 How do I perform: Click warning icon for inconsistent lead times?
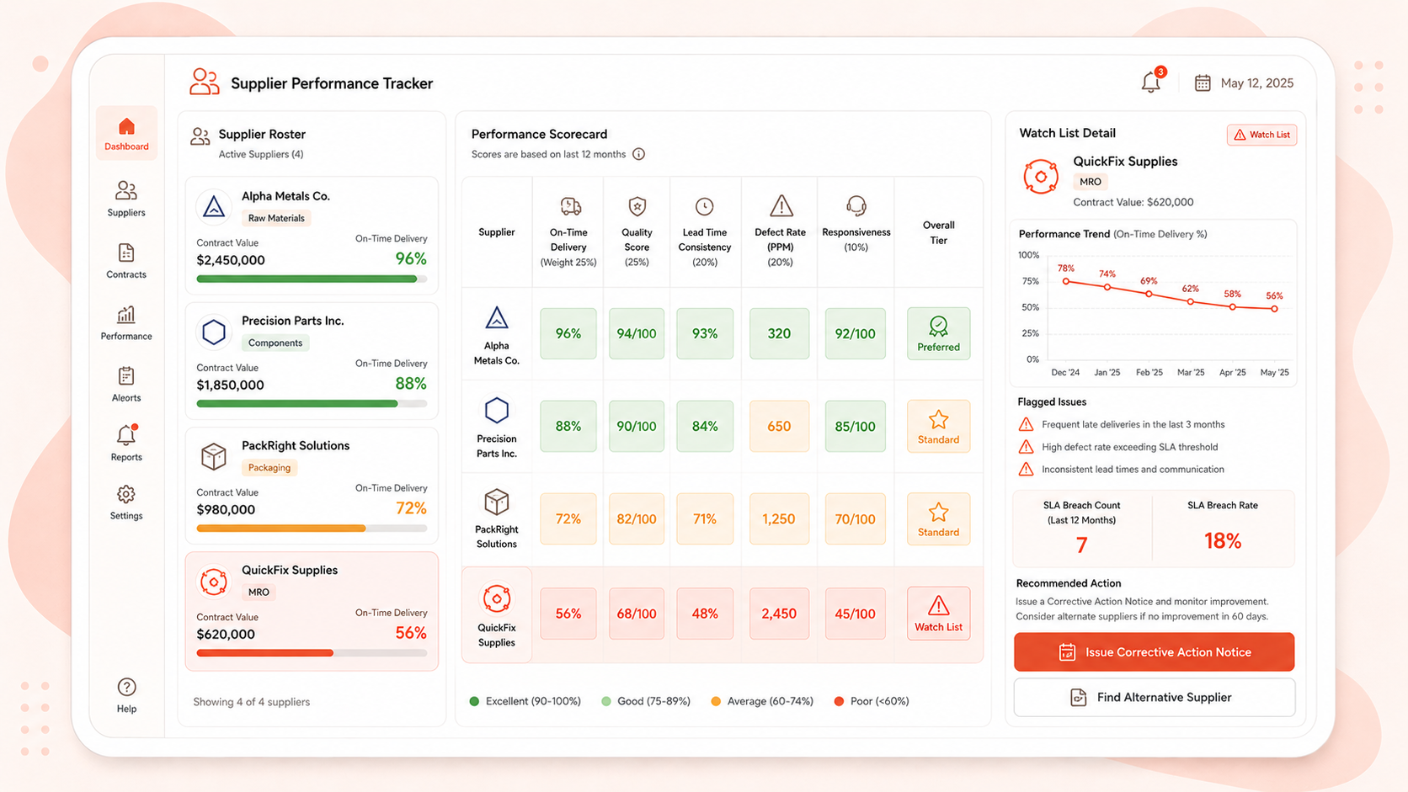(x=1026, y=470)
